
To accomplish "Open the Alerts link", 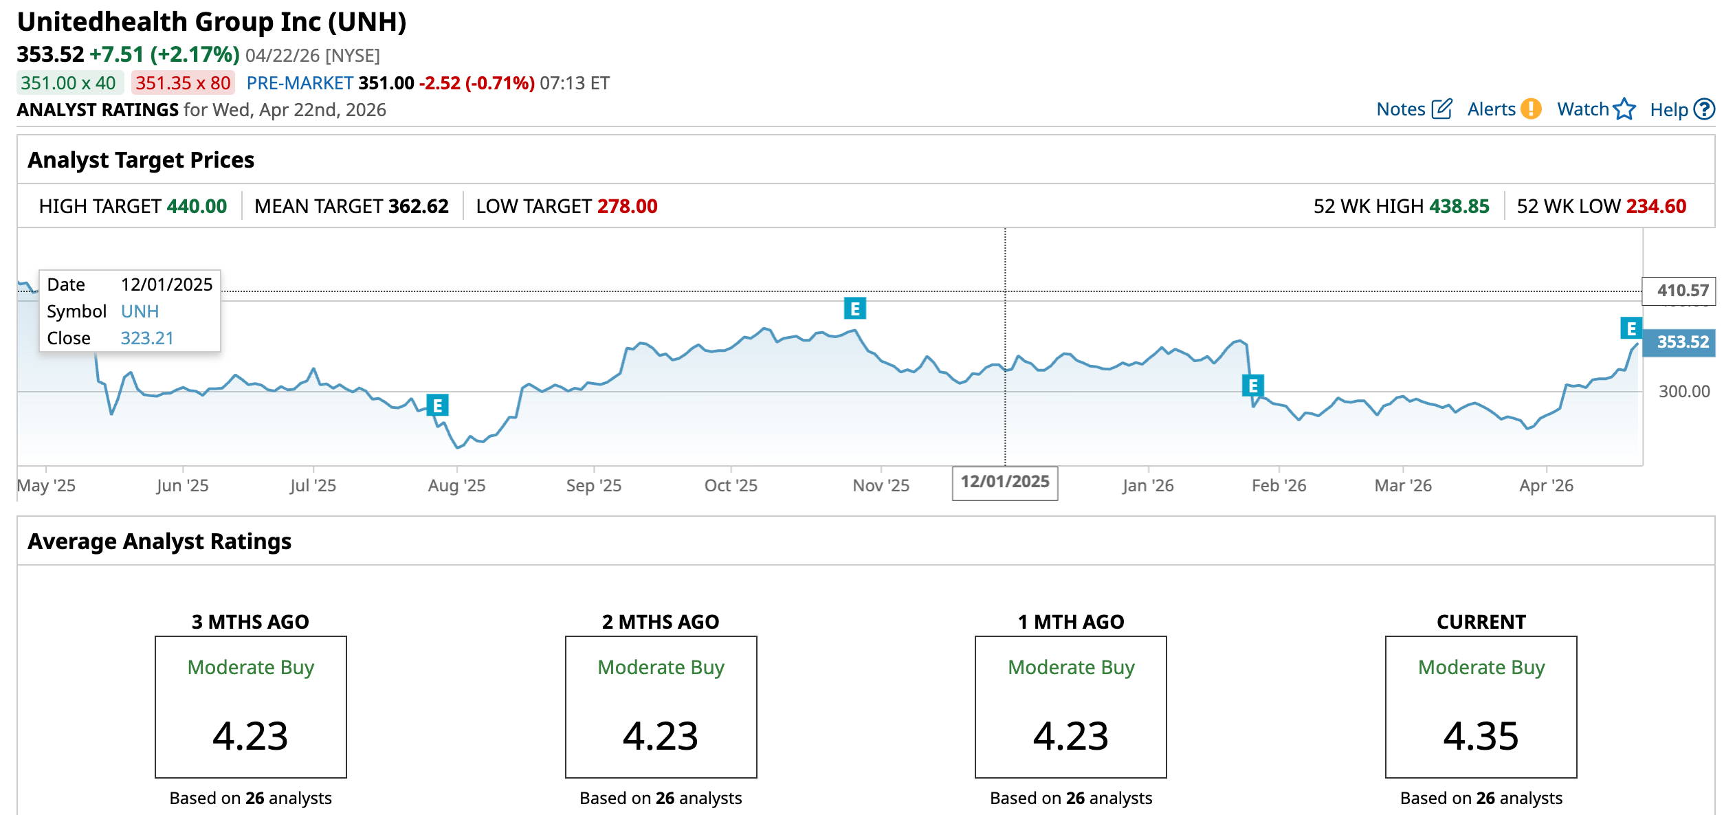I will pos(1490,109).
